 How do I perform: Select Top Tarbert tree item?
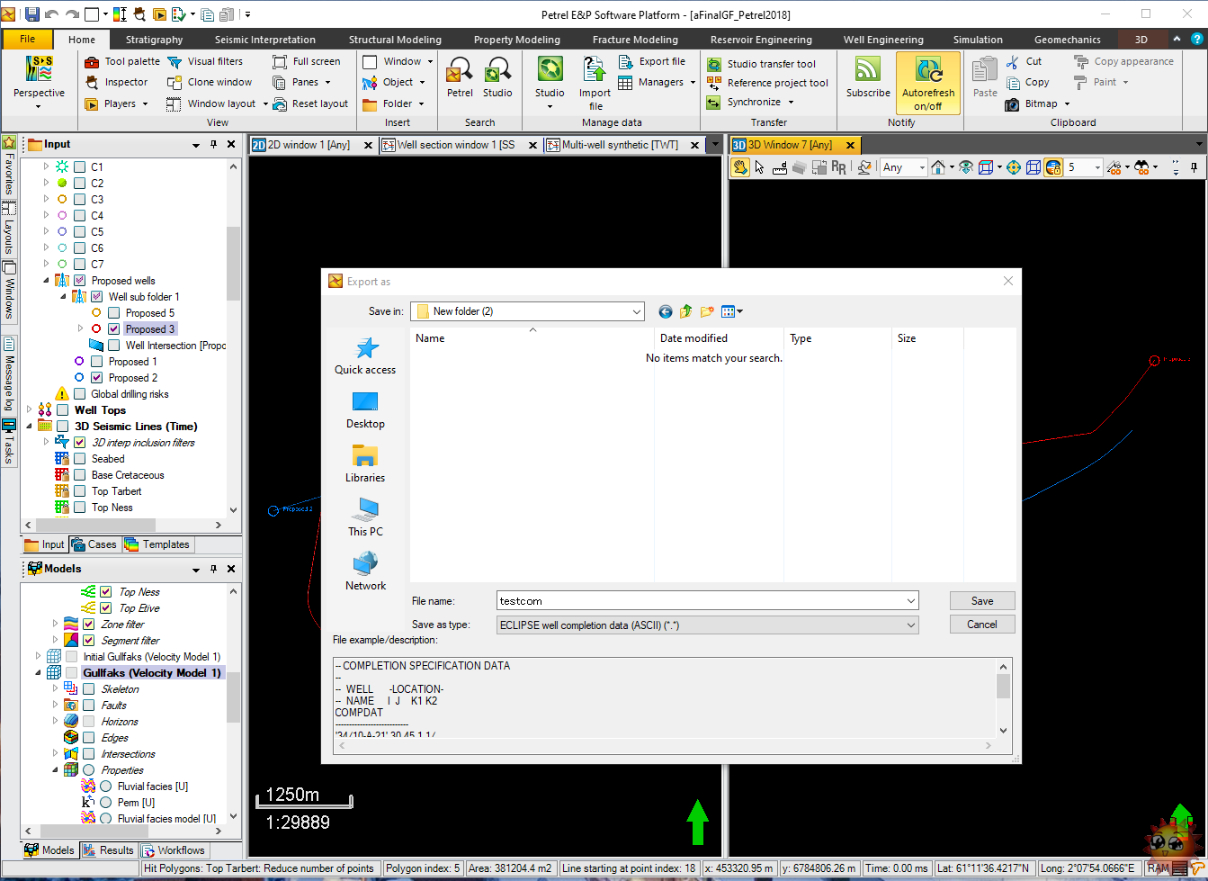point(116,491)
